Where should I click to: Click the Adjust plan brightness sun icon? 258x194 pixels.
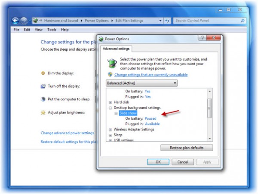(43, 112)
